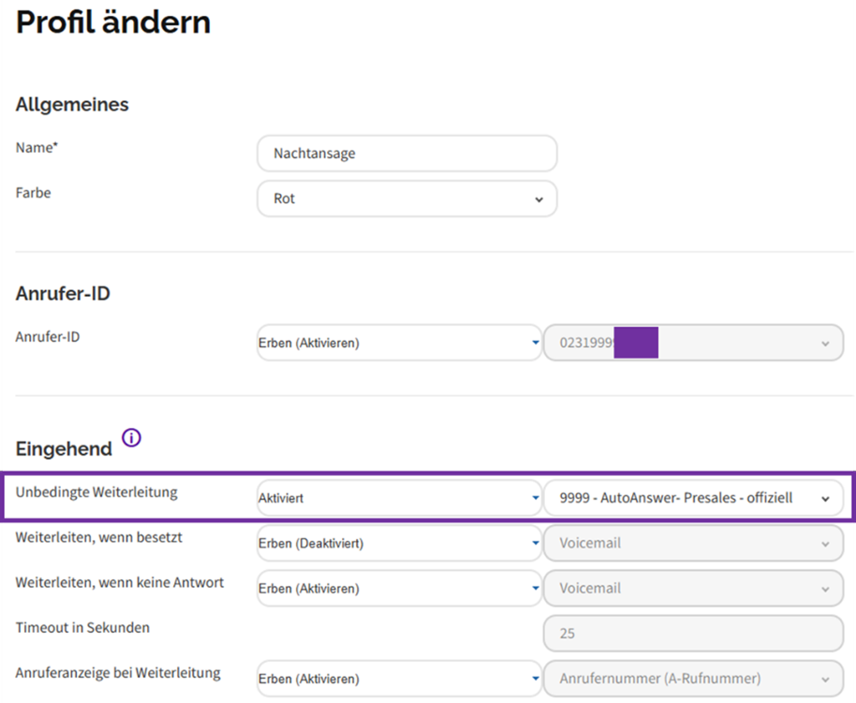This screenshot has width=856, height=703.
Task: Open the Voicemail target dropdown for besetzt
Action: pyautogui.click(x=693, y=543)
